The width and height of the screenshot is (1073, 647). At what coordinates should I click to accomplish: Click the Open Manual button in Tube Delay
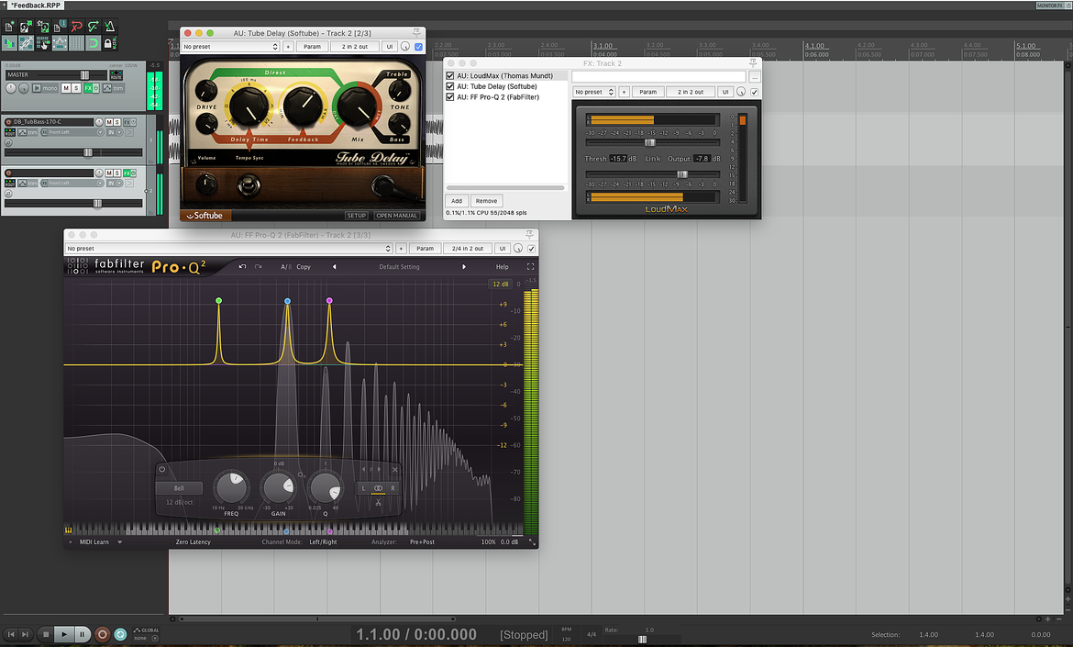396,216
